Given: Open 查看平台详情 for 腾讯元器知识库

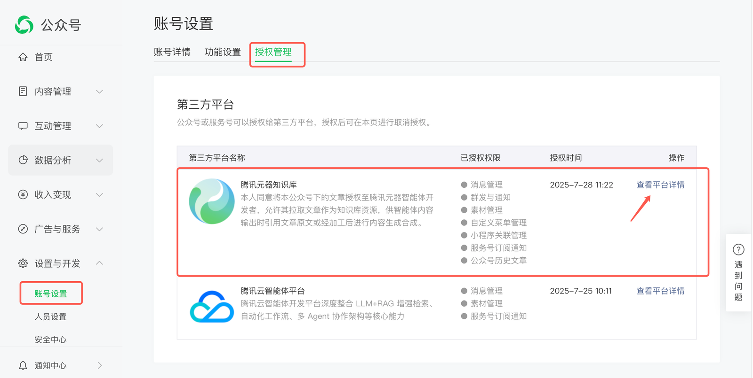Looking at the screenshot, I should 660,185.
